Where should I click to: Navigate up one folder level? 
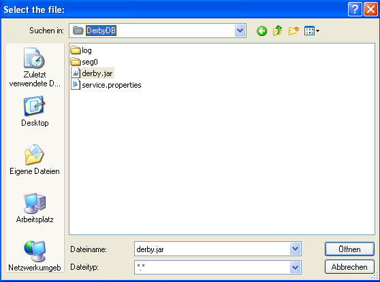277,31
